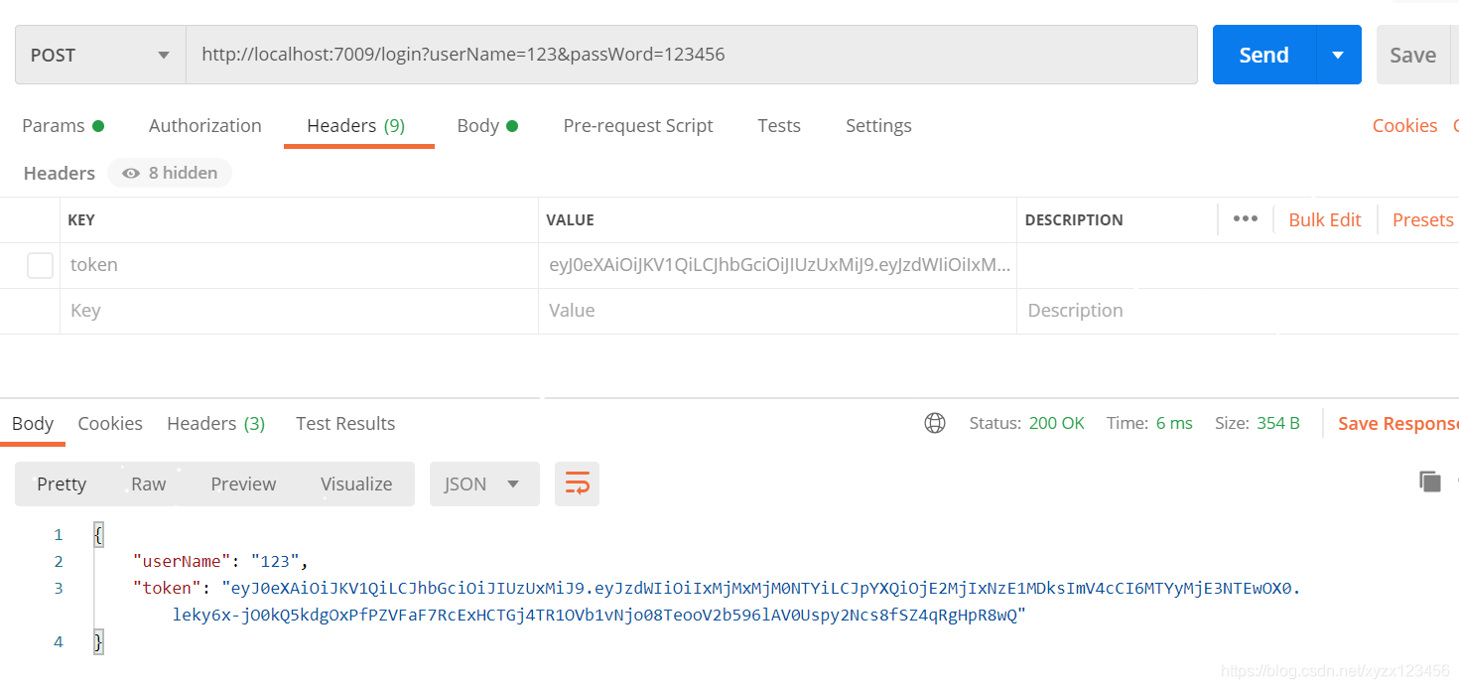Click the request URL input field
This screenshot has height=689, width=1459.
click(x=695, y=55)
